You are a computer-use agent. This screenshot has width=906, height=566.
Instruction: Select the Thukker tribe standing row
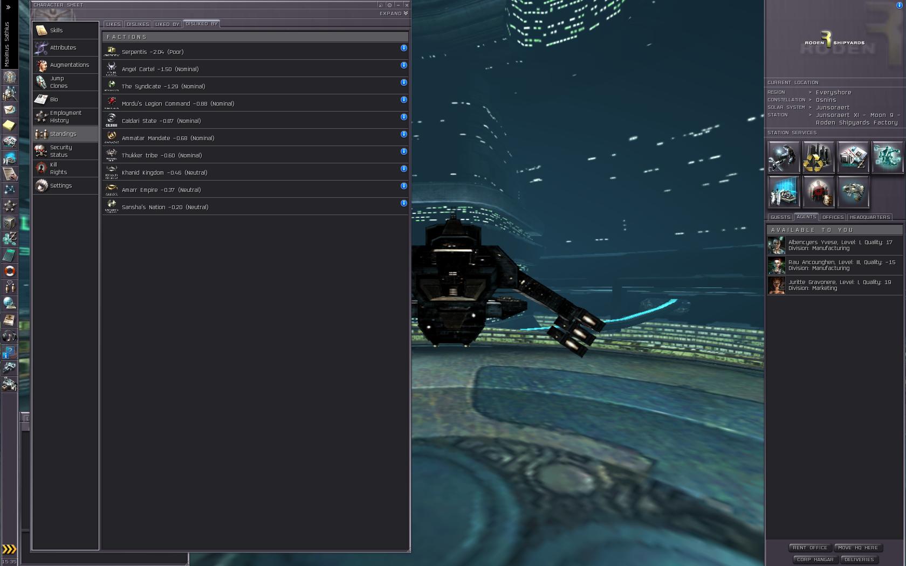point(255,155)
